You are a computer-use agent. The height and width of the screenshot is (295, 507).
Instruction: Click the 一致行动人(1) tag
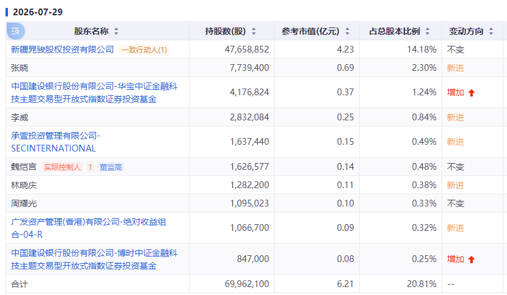(x=144, y=49)
